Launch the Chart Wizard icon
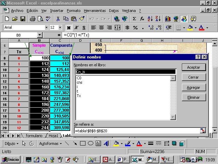This screenshot has width=218, height=164. coord(168,19)
